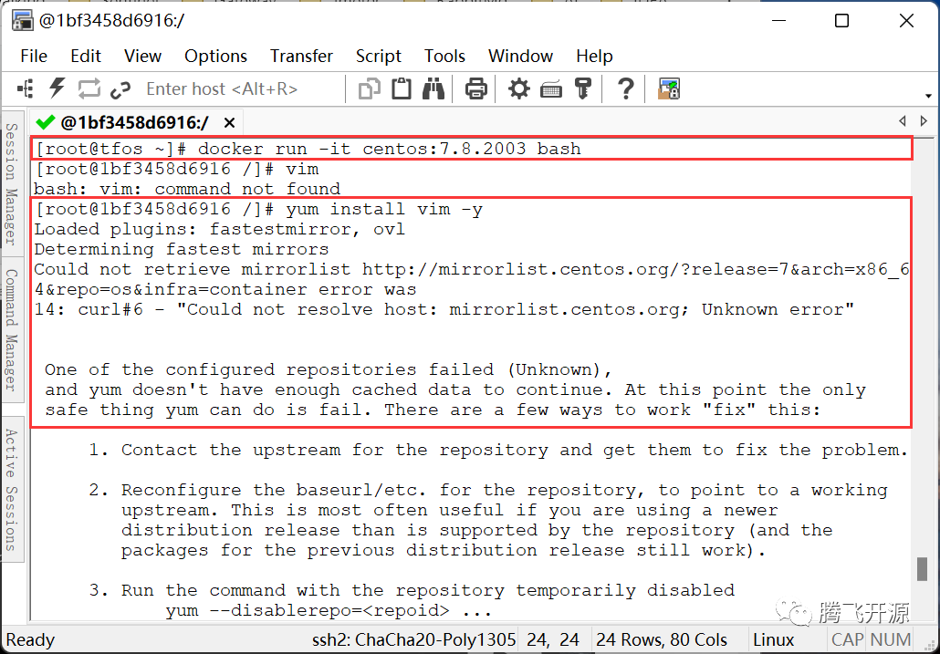Click 'bash: vim: command not found' line
940x654 pixels.
coord(187,189)
